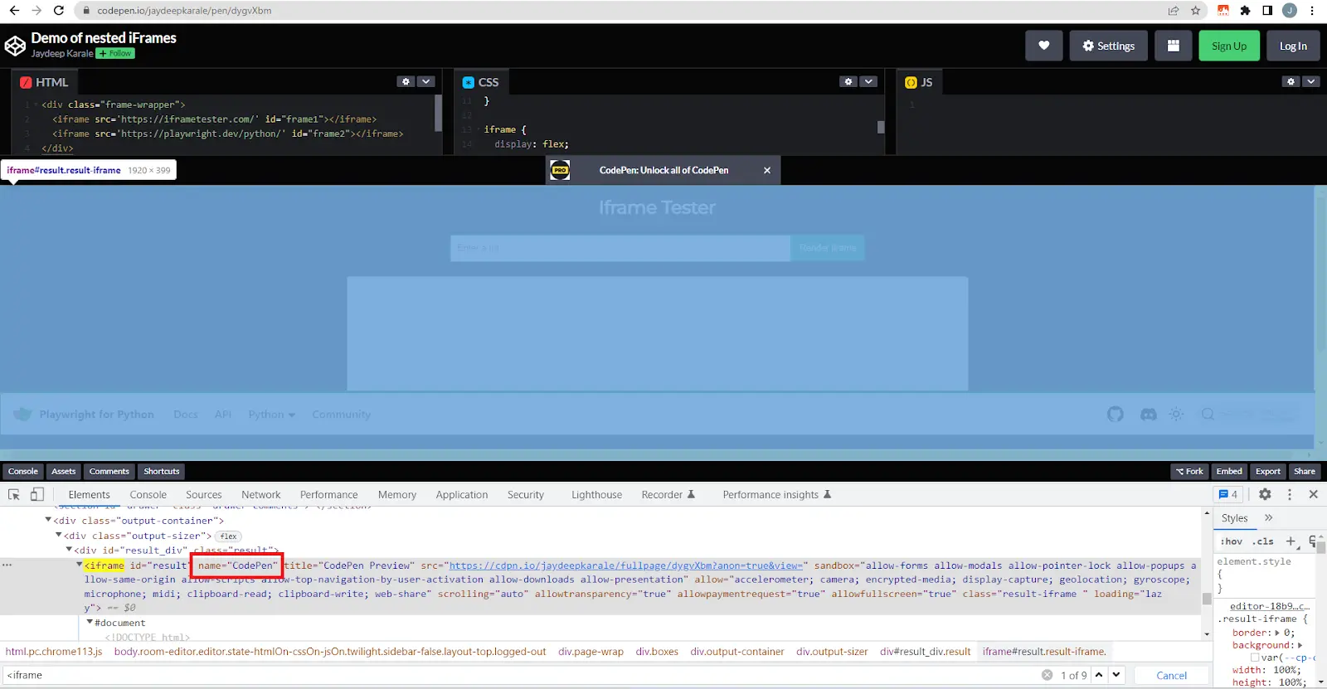The height and width of the screenshot is (689, 1327).
Task: Switch to the DevTools Console tab
Action: (148, 494)
